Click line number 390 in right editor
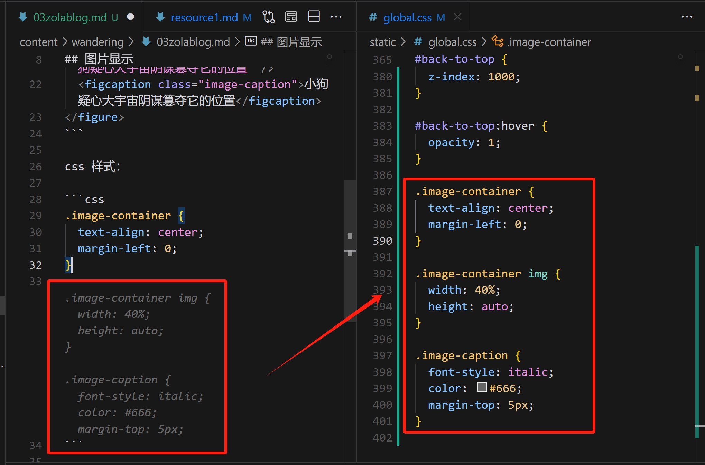The image size is (705, 465). (x=382, y=240)
